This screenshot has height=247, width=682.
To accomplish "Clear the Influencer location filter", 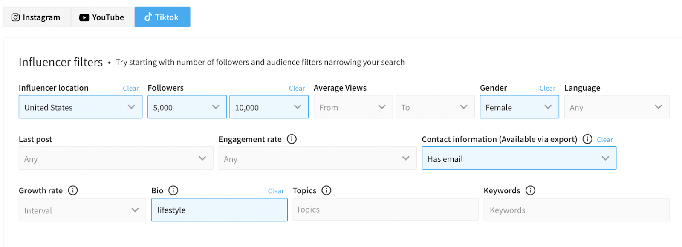I will tap(131, 89).
